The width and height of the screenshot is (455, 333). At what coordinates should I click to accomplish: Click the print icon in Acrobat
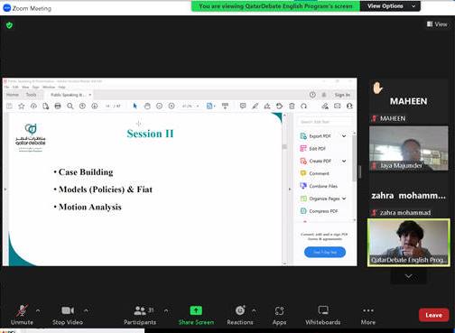tap(58, 106)
